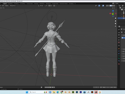
Task: Open Collection properties tab
Action: [x=119, y=45]
